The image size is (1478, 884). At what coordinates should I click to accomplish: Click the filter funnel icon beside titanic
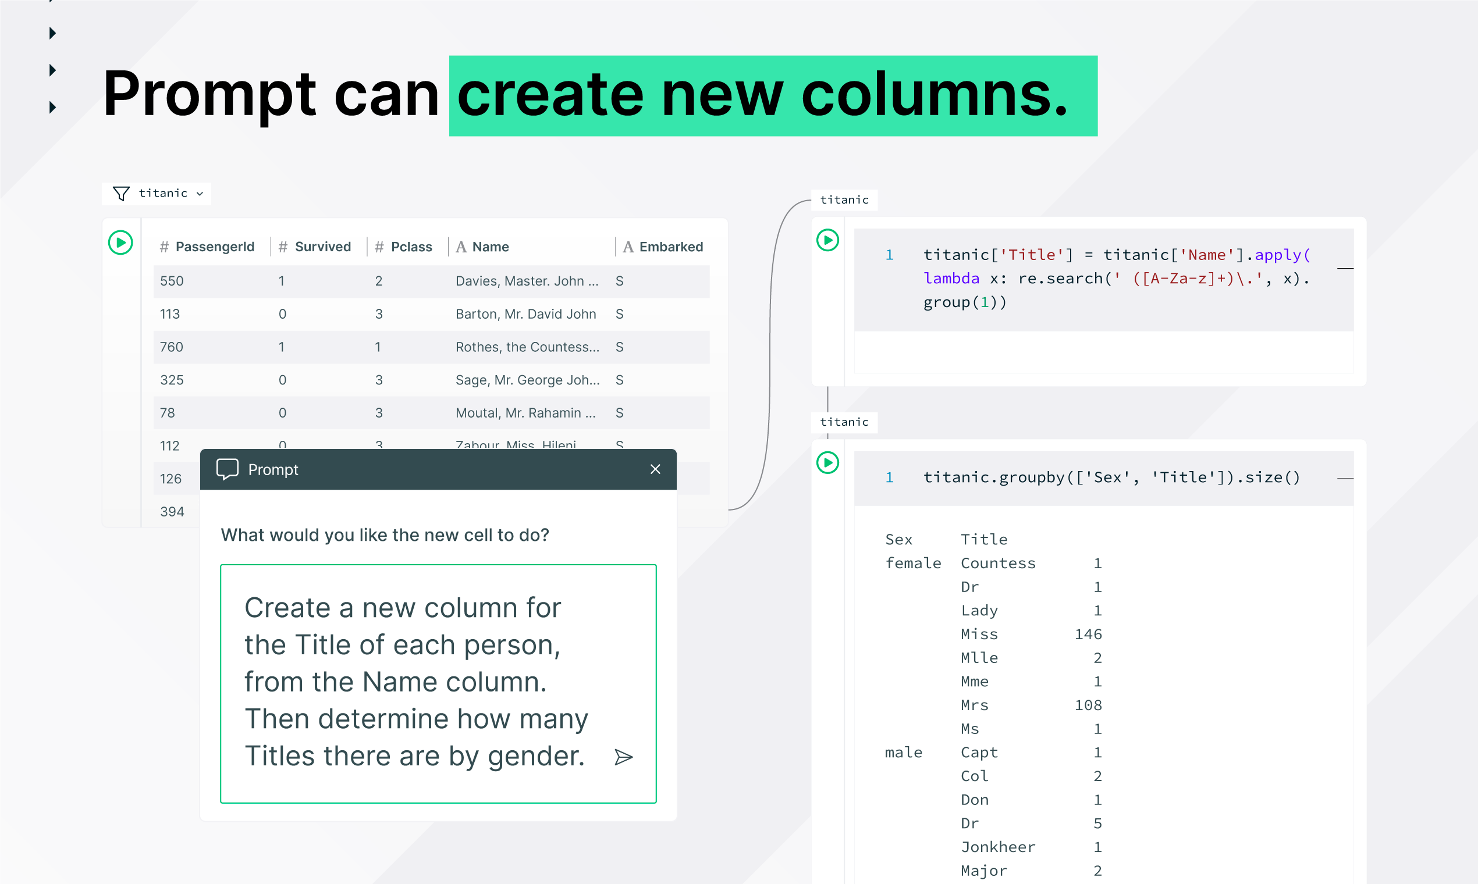tap(121, 194)
